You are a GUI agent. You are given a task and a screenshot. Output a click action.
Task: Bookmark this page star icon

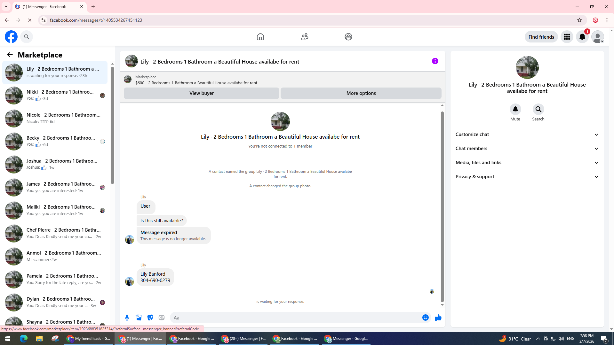(579, 20)
